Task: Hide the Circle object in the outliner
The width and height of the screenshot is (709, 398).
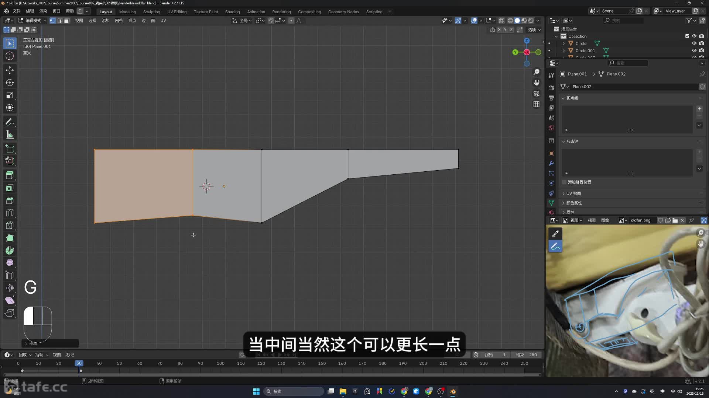Action: coord(694,43)
